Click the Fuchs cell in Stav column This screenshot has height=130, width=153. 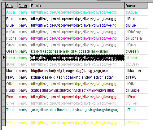(x=11, y=38)
